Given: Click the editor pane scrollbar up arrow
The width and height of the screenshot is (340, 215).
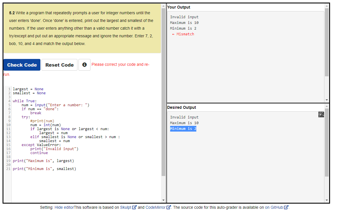Looking at the screenshot, I should coord(164,6).
